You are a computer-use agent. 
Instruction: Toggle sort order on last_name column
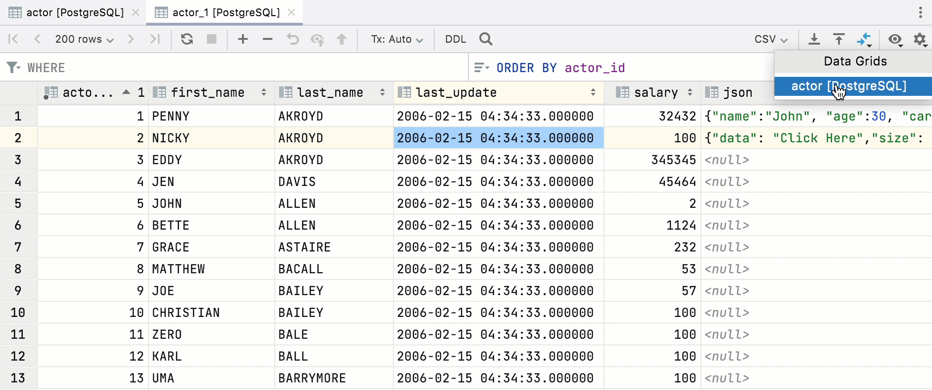coord(382,93)
